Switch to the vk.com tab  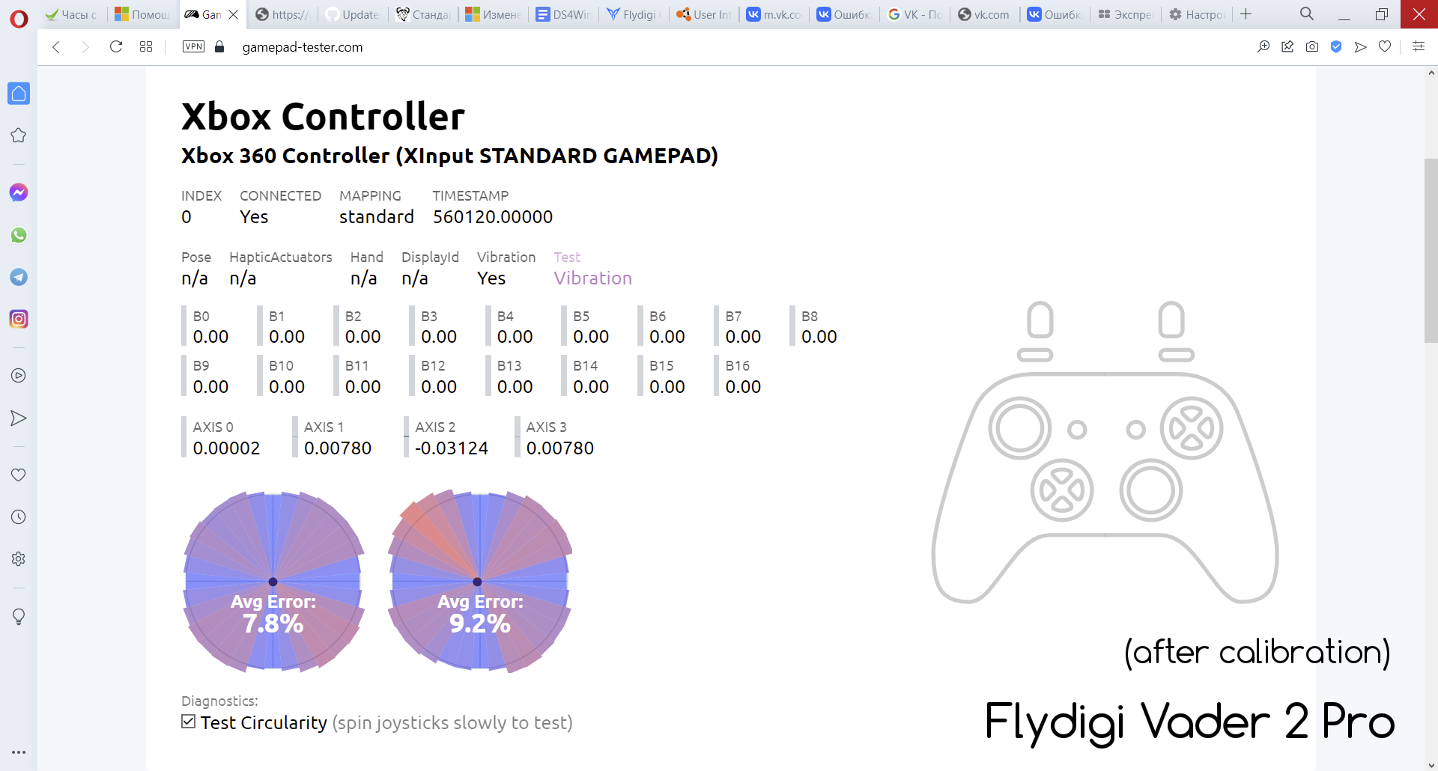985,14
